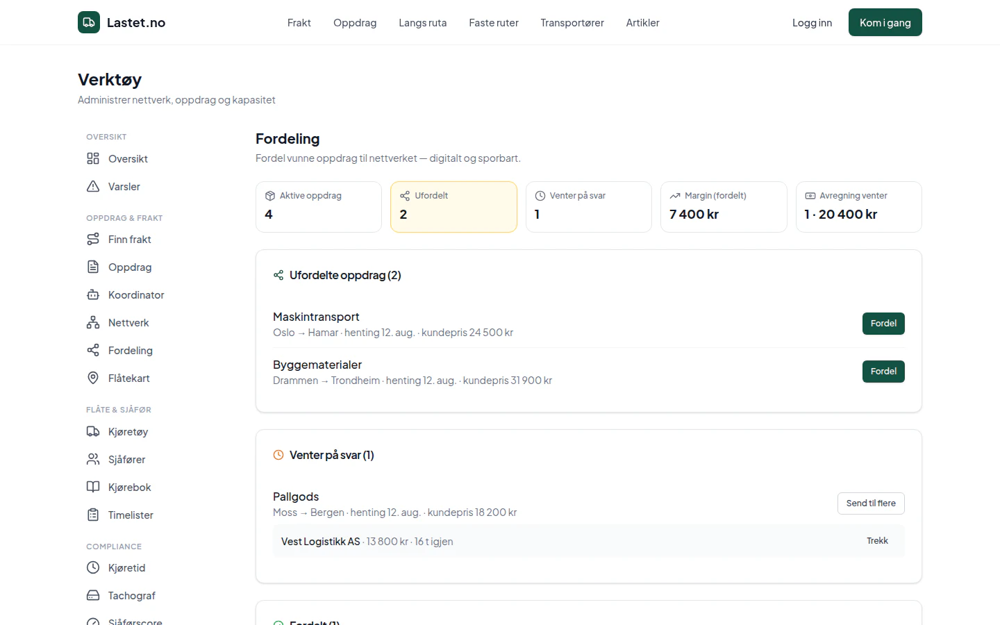Select the Kjørebok book icon

(93, 487)
